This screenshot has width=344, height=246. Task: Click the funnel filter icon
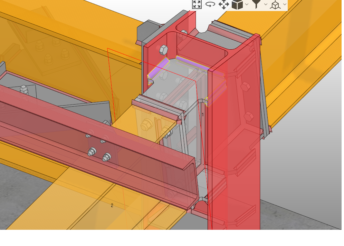[x=256, y=4]
